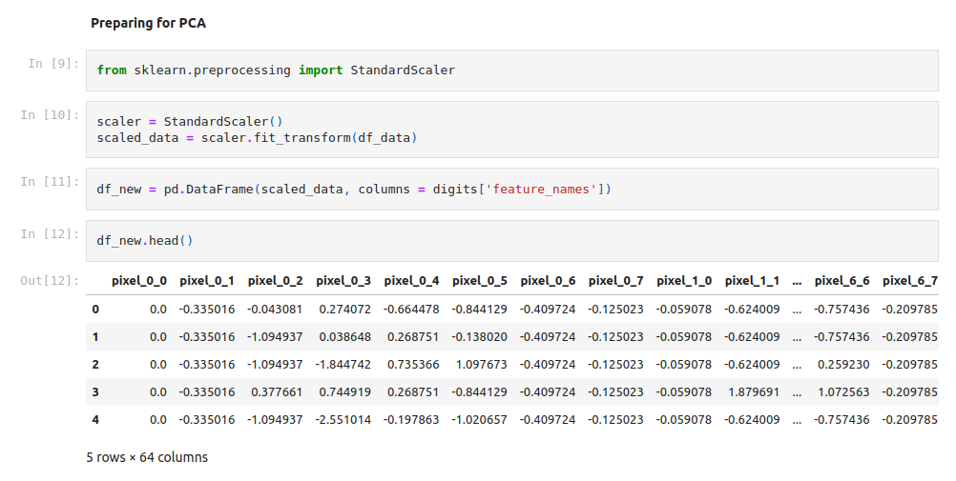Click the value 1.879691 in pixel_1_1 column
956x481 pixels.
coord(752,392)
